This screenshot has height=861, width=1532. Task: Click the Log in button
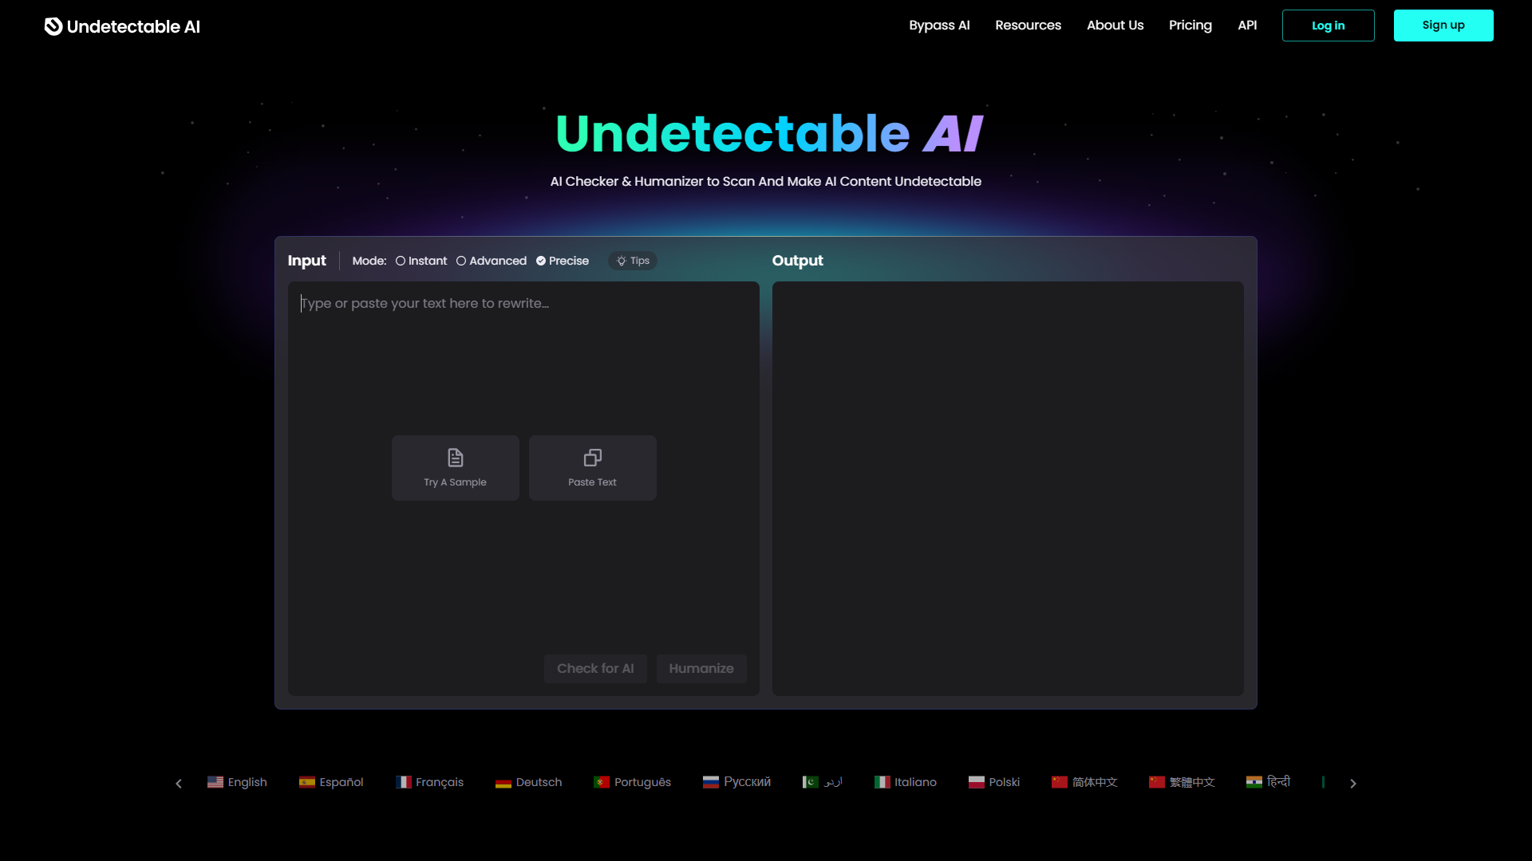tap(1328, 26)
